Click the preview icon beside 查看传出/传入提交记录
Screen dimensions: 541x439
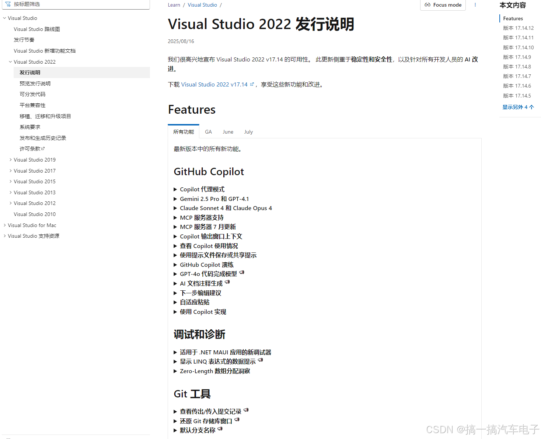point(246,410)
